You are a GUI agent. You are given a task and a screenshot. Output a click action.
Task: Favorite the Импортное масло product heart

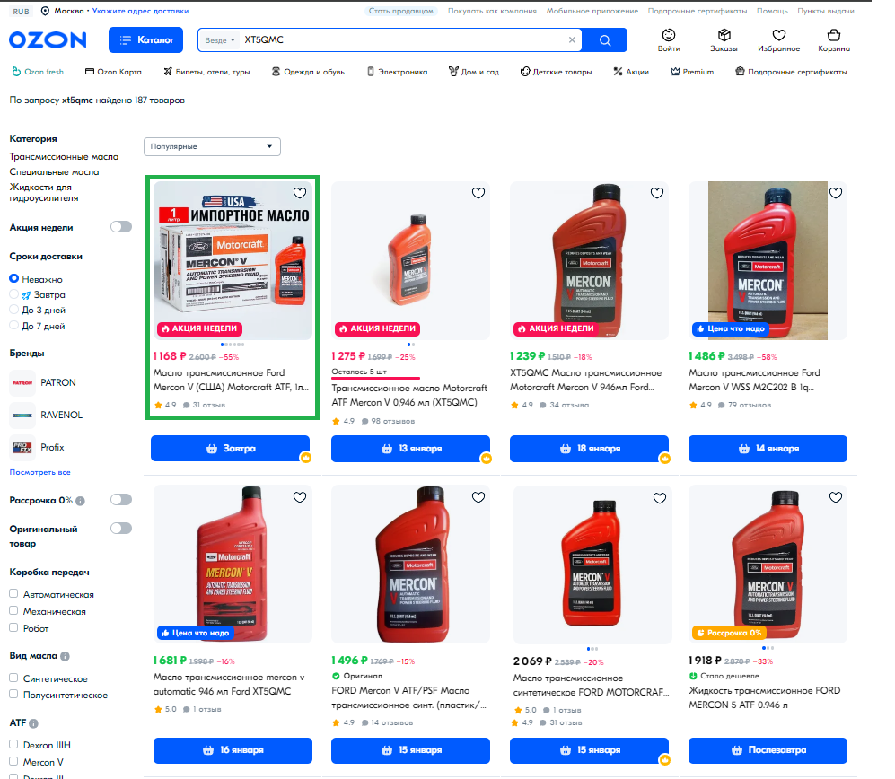tap(300, 193)
